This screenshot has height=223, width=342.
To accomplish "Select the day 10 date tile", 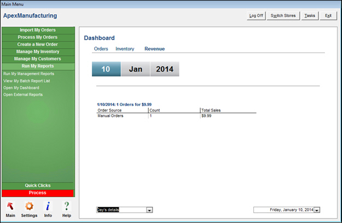I will (106, 69).
